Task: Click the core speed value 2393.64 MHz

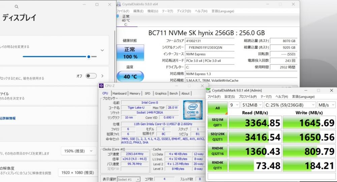Action: [134, 154]
